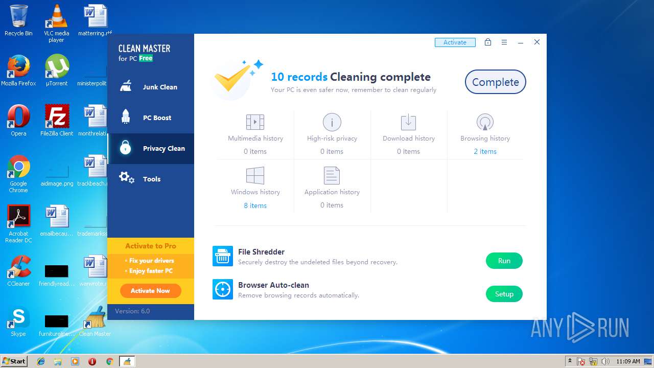Viewport: 654px width, 368px height.
Task: Select the Google Chrome desktop icon
Action: [x=18, y=174]
